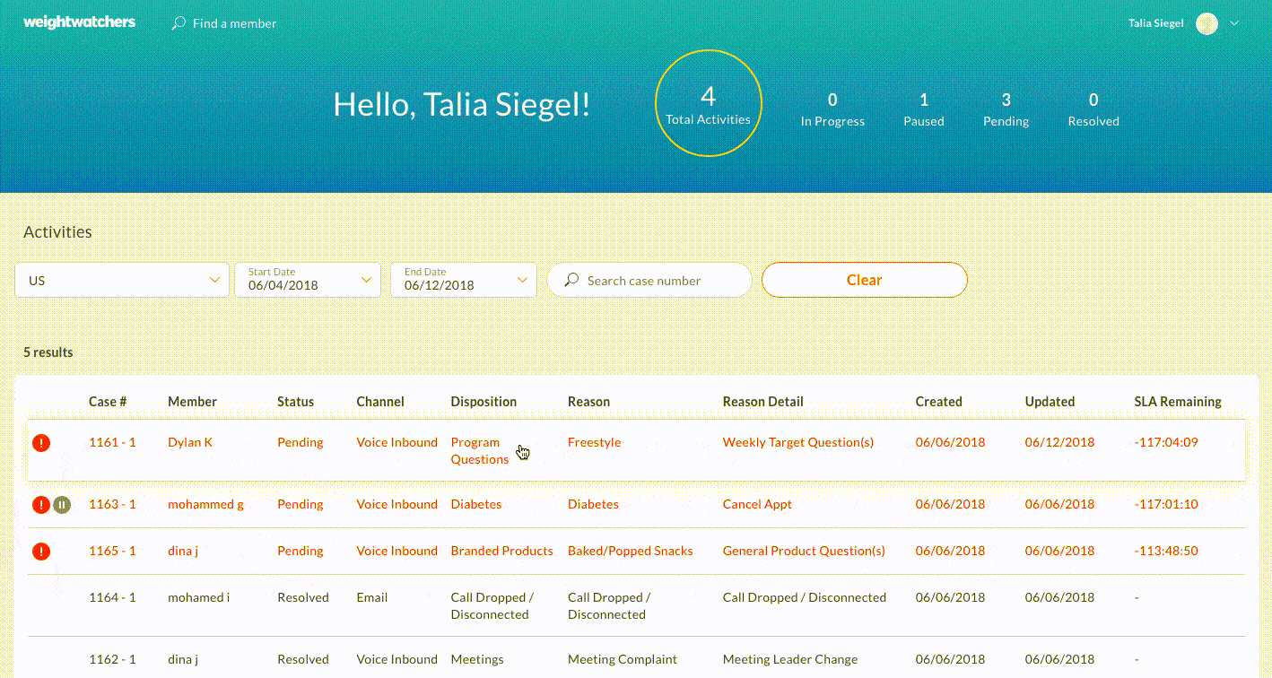Click member mohammed g
1272x678 pixels.
205,504
